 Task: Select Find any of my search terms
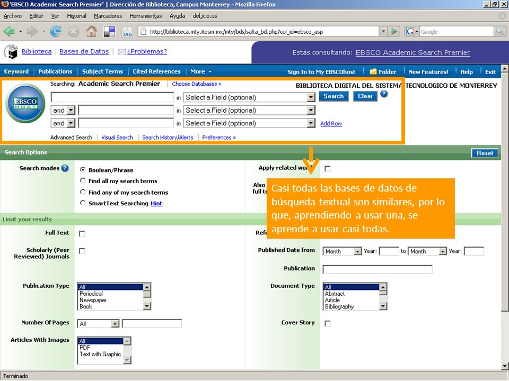83,192
